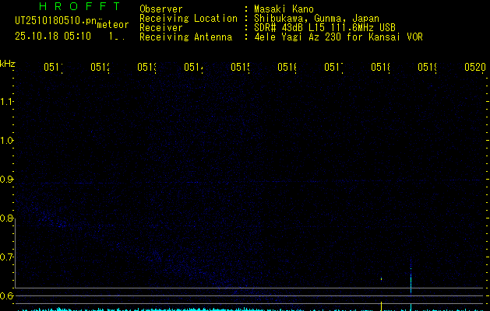The width and height of the screenshot is (490, 311).
Task: Click the small yellow meteor echo dot
Action: click(x=381, y=278)
